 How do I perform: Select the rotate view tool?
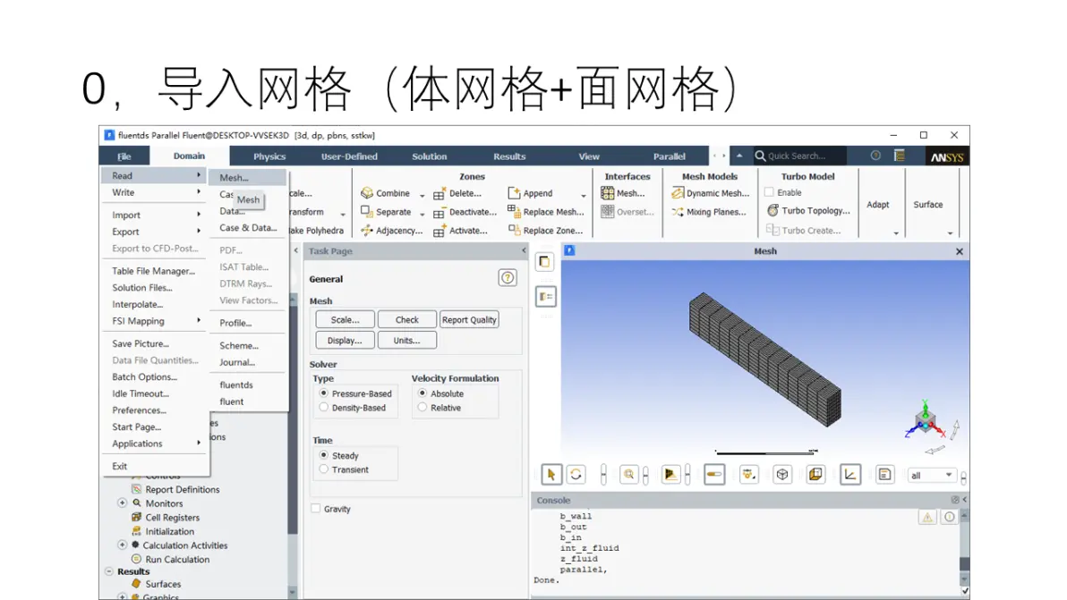click(576, 474)
